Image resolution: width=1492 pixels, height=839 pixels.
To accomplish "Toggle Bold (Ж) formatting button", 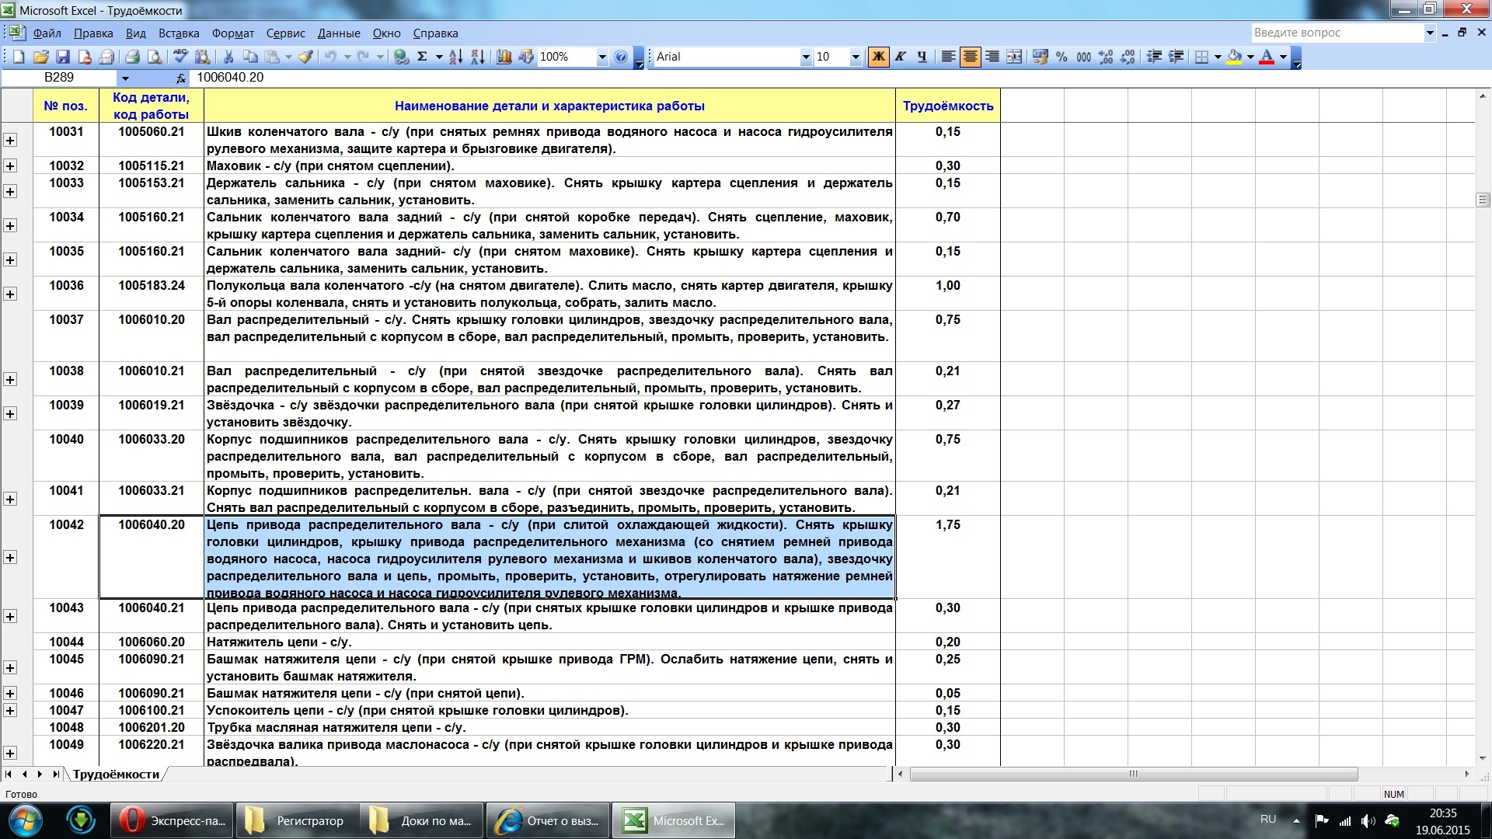I will 878,57.
